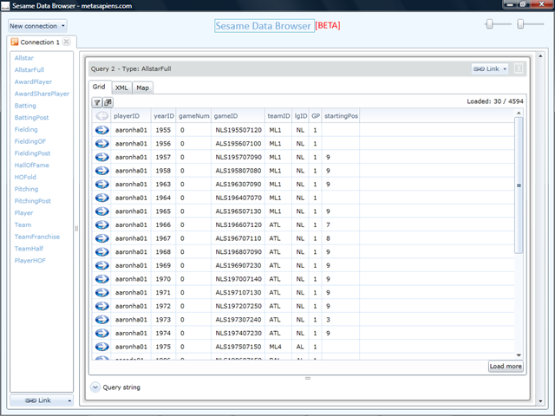Close the Connection 1 tab
Image resolution: width=555 pixels, height=416 pixels.
click(x=68, y=42)
